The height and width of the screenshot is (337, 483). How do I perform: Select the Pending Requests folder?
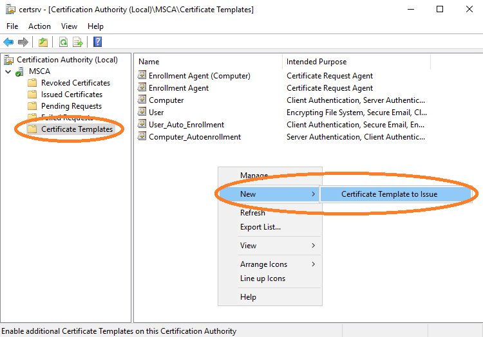(71, 106)
